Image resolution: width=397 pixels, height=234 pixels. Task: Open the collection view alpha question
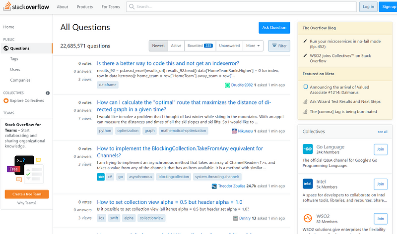coord(170,202)
